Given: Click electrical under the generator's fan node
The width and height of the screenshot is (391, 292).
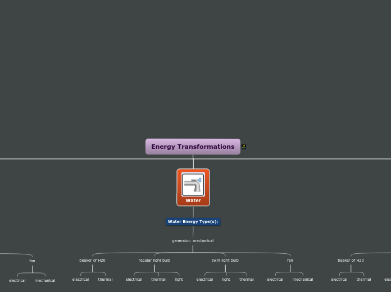Looking at the screenshot, I should tap(275, 280).
